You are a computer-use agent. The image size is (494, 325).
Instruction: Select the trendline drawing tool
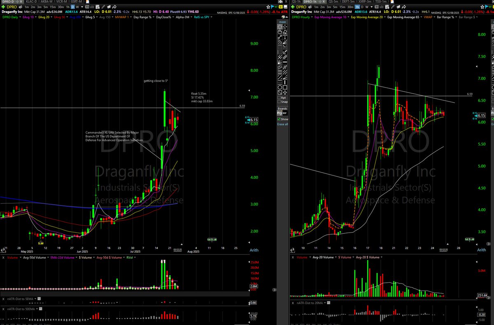280,37
